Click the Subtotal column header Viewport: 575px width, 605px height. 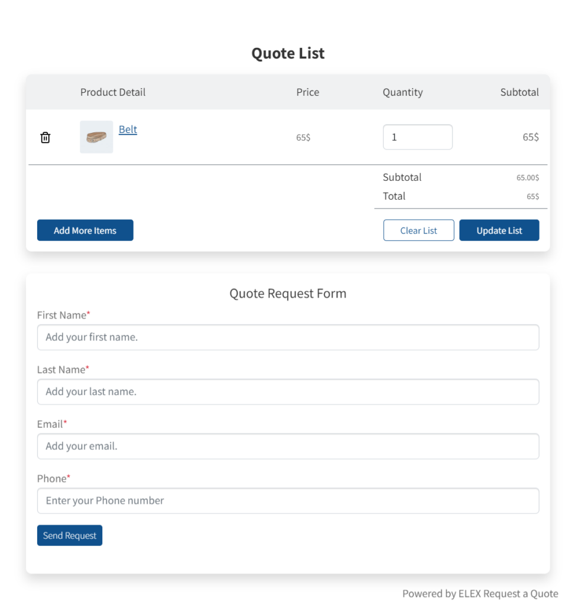coord(519,92)
